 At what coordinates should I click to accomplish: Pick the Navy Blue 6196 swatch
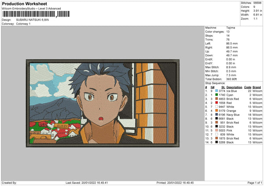216,114
